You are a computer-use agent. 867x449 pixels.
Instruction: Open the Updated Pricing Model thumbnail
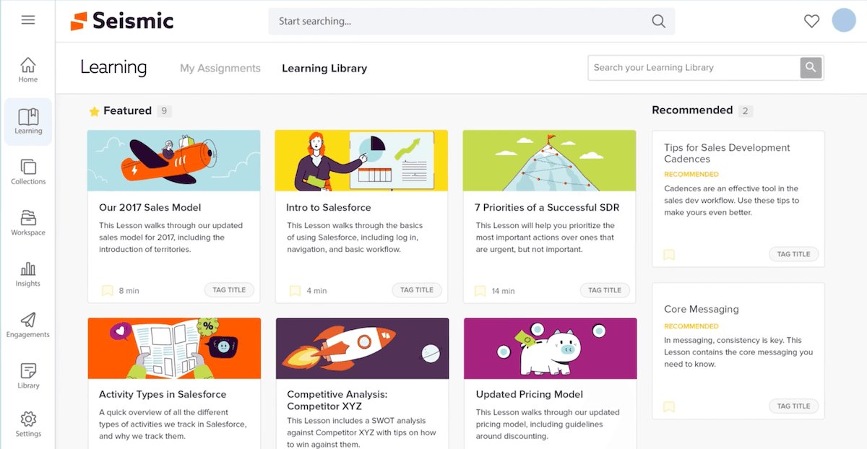(550, 349)
